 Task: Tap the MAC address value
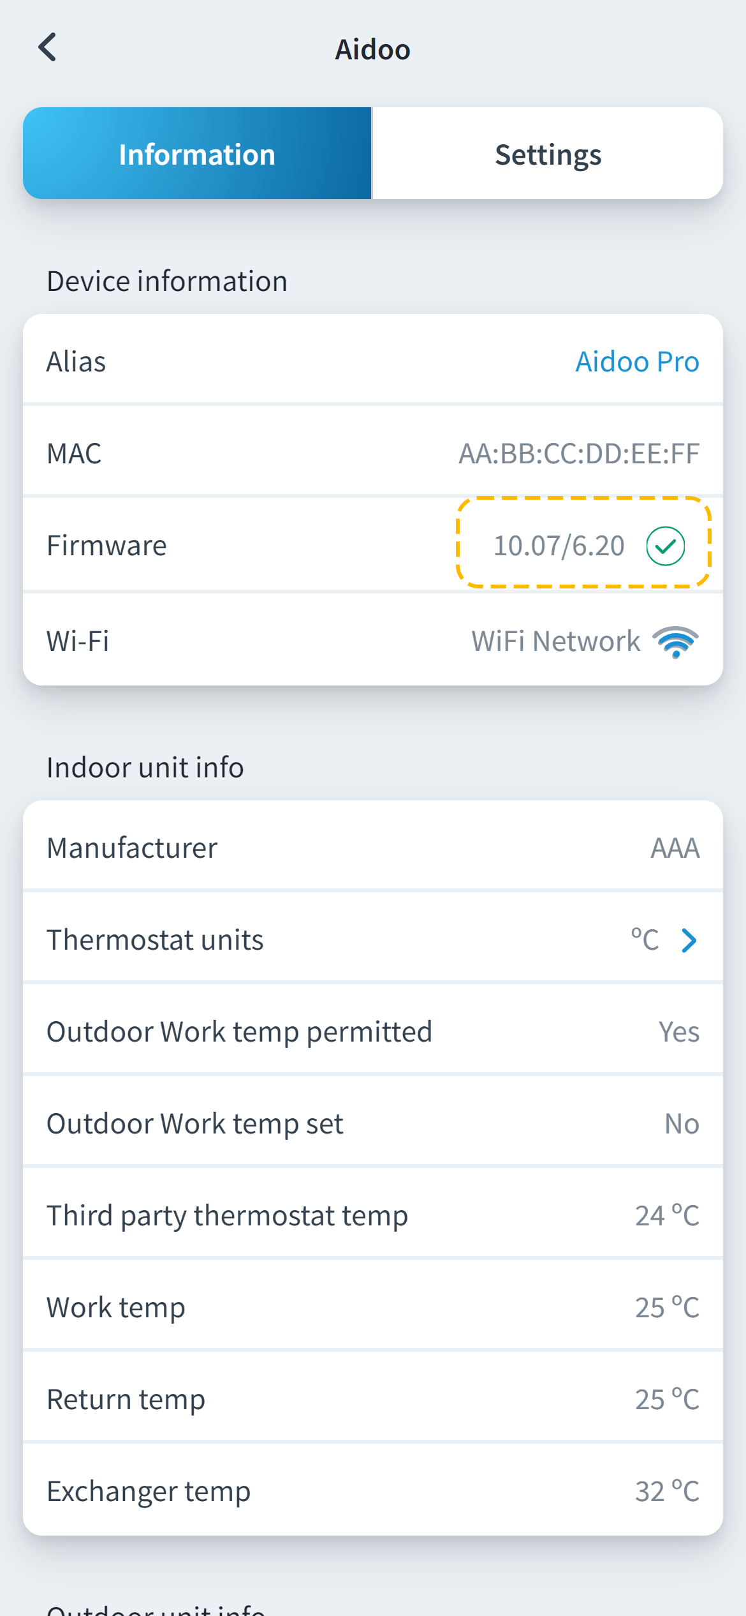coord(578,454)
